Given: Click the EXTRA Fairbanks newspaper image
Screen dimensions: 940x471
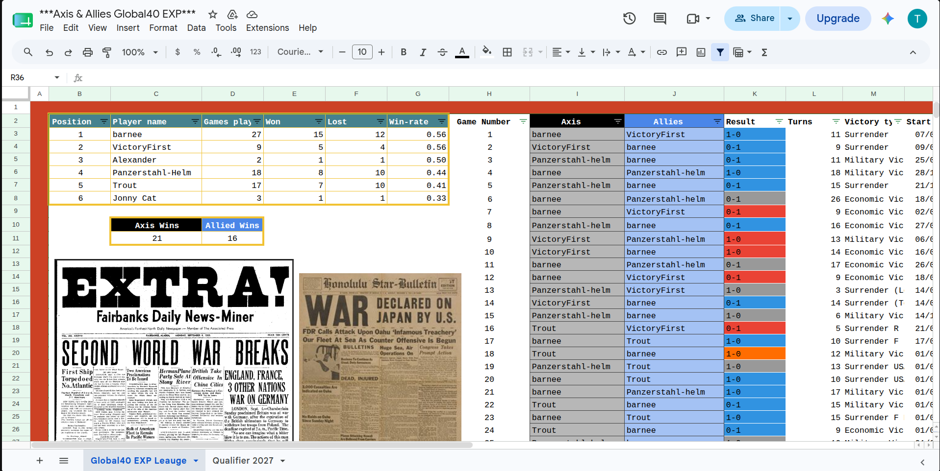Looking at the screenshot, I should click(174, 350).
